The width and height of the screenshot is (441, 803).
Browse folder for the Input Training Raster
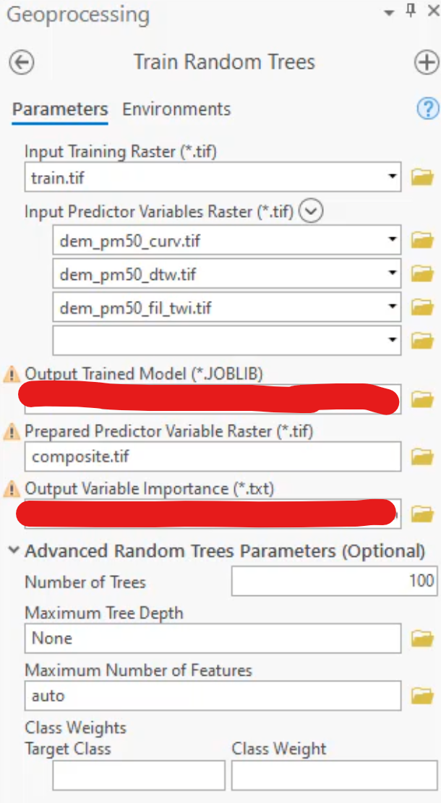point(423,177)
